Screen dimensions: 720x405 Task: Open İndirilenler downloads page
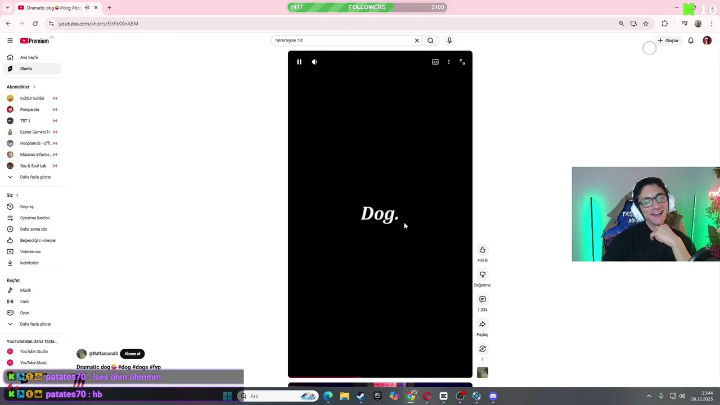pyautogui.click(x=32, y=263)
